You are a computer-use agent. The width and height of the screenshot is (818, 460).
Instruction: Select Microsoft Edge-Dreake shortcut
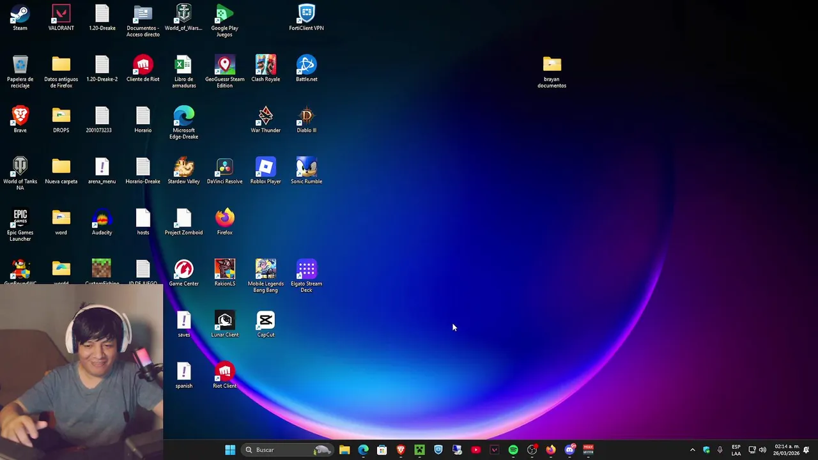coord(183,123)
